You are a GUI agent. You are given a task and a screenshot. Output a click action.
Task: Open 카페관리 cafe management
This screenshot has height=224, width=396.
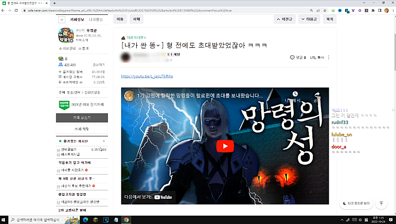tap(68, 48)
